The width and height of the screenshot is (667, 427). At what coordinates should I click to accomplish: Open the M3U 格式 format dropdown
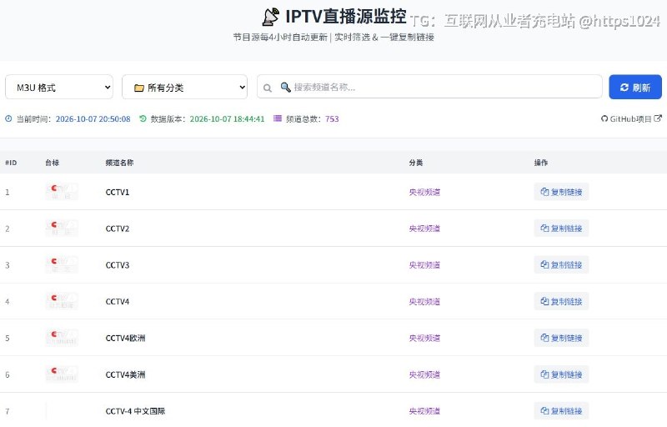pos(59,88)
